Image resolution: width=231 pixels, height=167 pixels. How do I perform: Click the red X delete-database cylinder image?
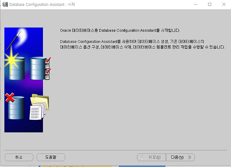(x=14, y=106)
